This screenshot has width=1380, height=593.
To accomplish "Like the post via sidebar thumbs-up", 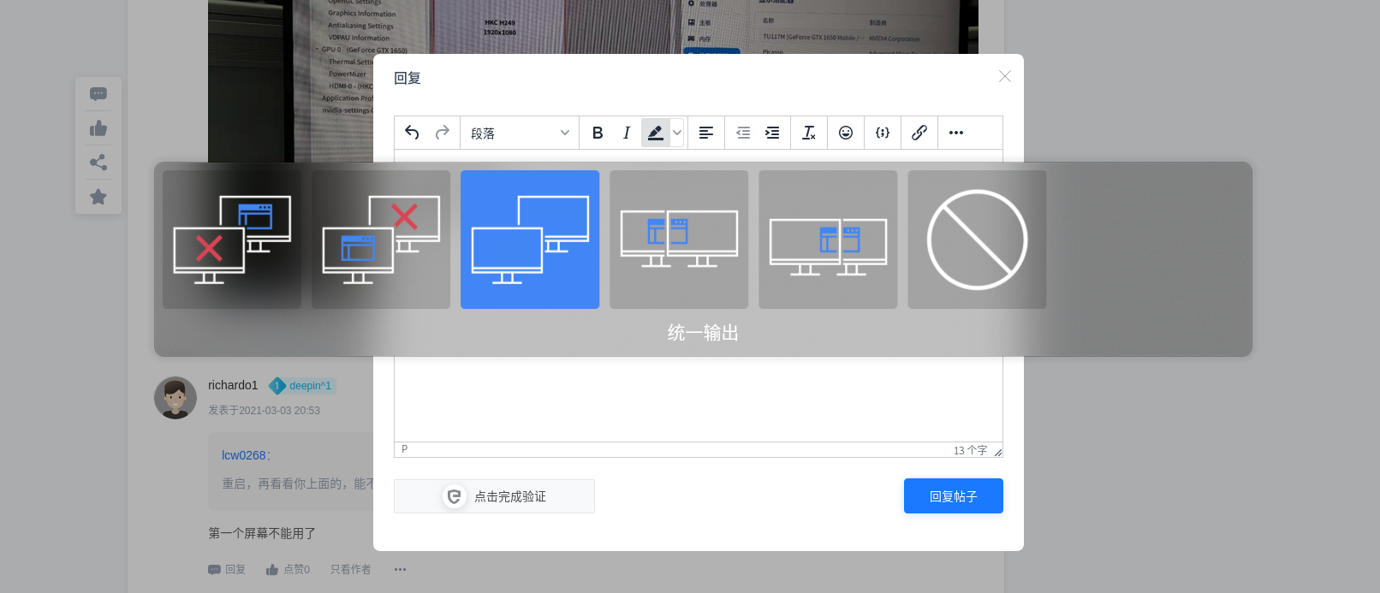I will 98,128.
